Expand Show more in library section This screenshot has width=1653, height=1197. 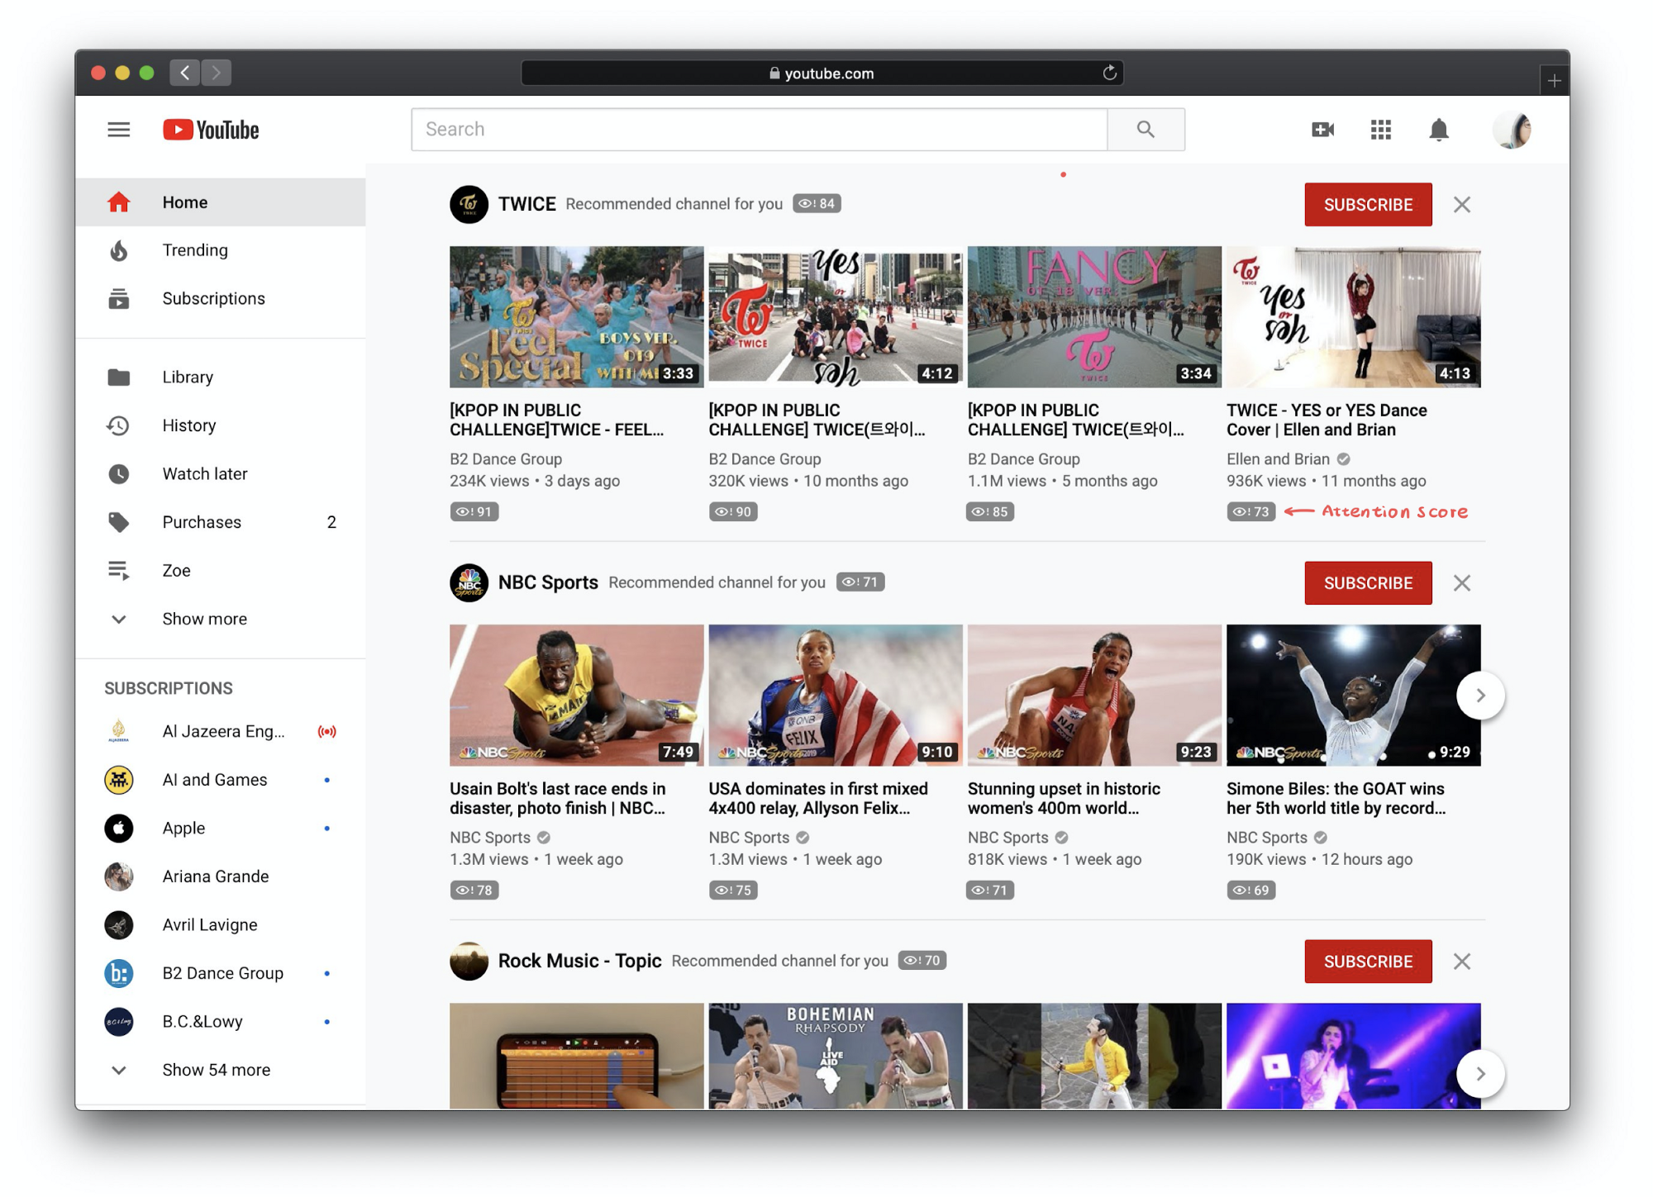coord(204,619)
